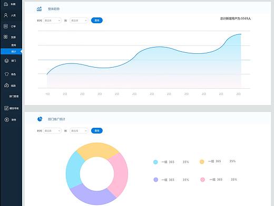Select the total new users text 5569人
This screenshot has width=274, height=206.
coord(236,18)
